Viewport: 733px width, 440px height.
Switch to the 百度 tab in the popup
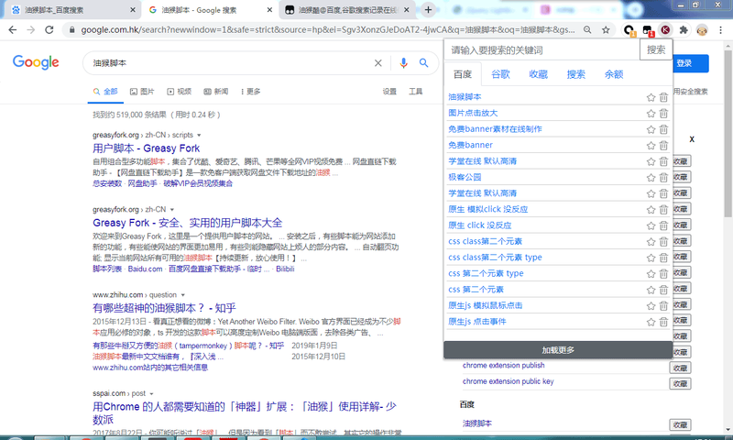click(463, 74)
